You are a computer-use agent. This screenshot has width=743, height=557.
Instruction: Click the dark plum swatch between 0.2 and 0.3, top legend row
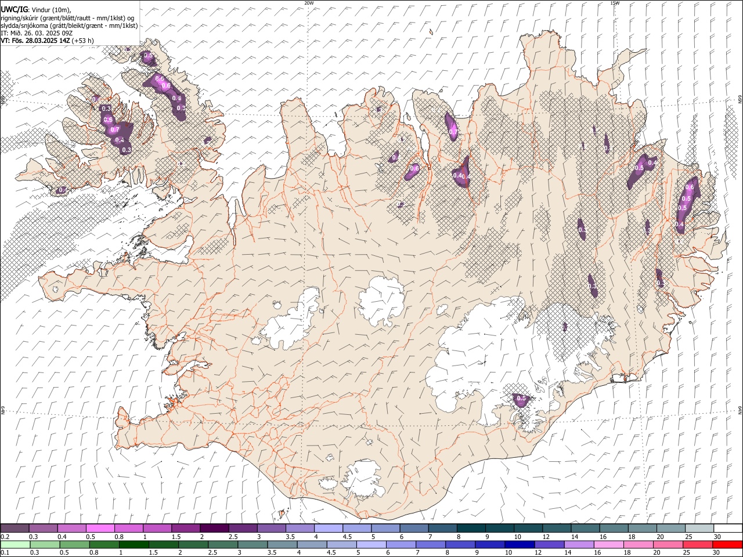[x=15, y=529]
